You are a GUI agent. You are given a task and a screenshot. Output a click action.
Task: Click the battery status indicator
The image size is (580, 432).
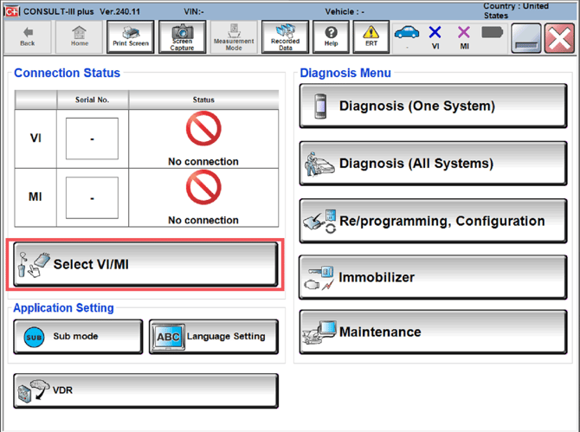click(x=493, y=33)
